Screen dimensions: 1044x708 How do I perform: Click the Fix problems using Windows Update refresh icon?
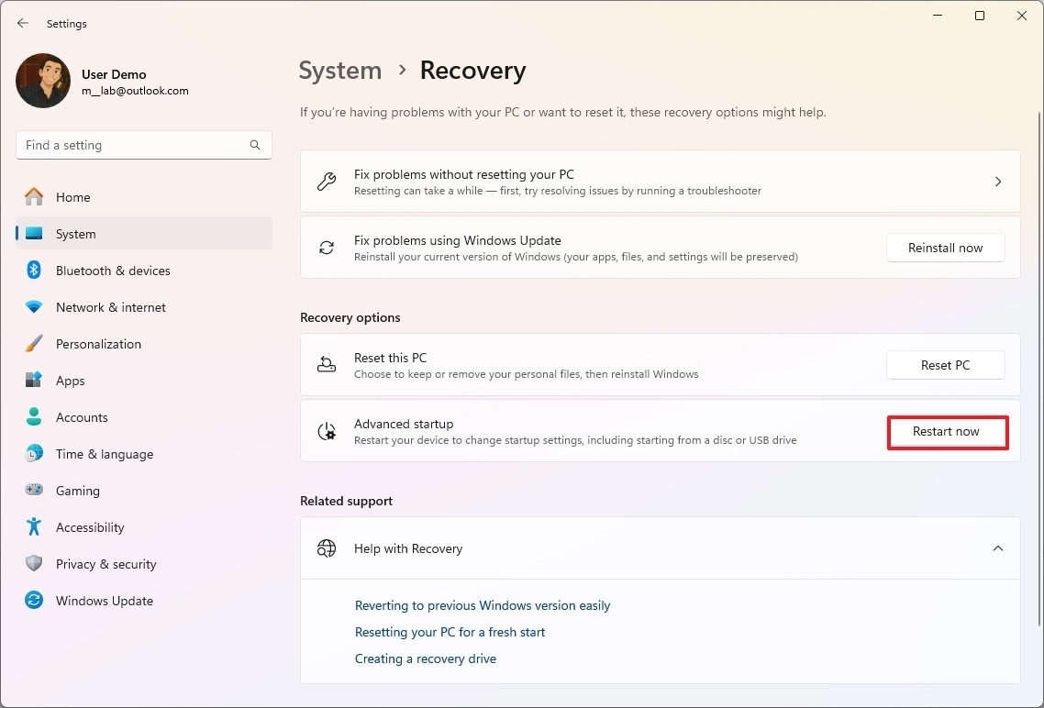(327, 248)
